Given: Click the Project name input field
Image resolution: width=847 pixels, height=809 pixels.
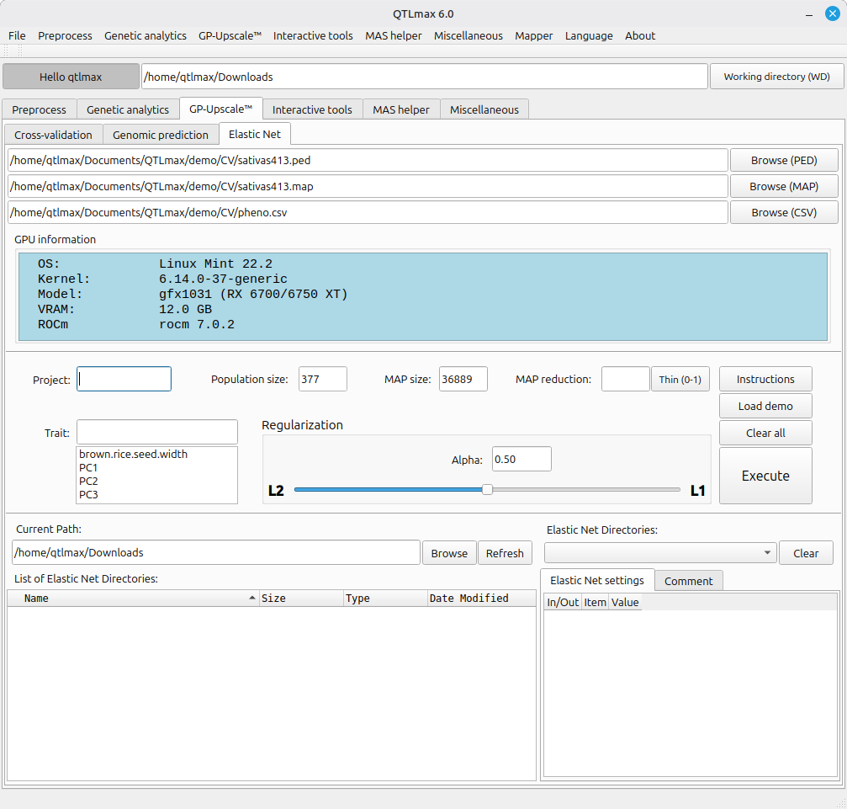Looking at the screenshot, I should (124, 380).
